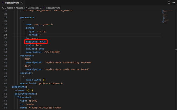Click 'style: form' on line 37
The image size is (177, 110).
tap(34, 45)
